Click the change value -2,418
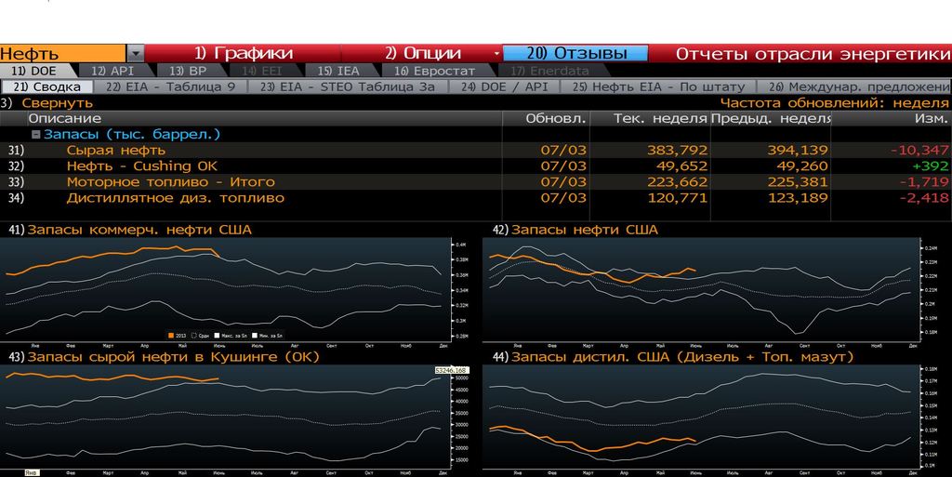The width and height of the screenshot is (952, 477). tap(924, 197)
